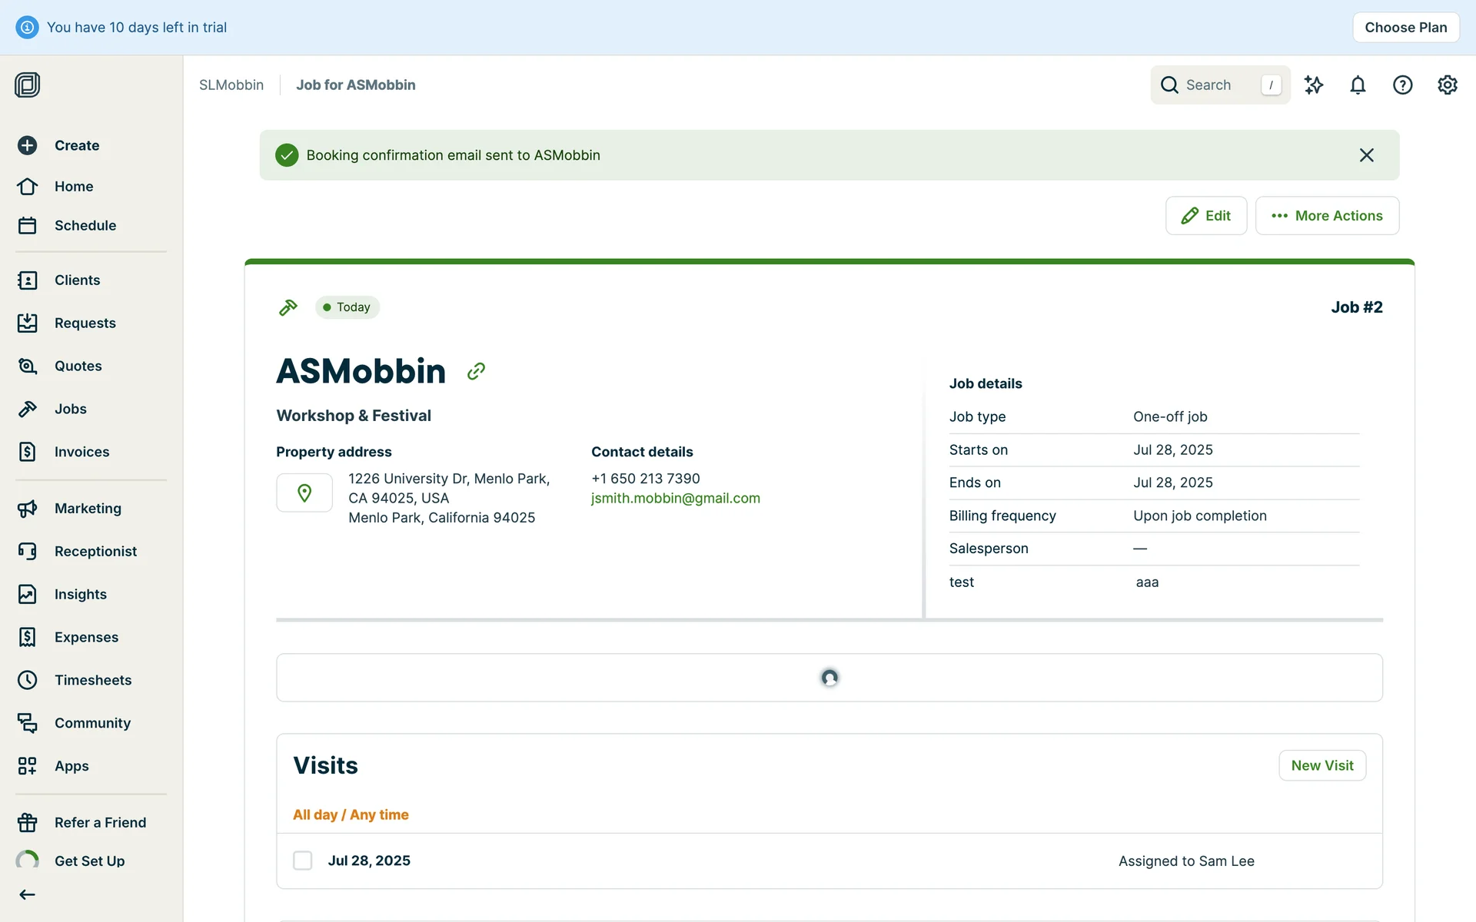Click the Edit job button

(1205, 216)
